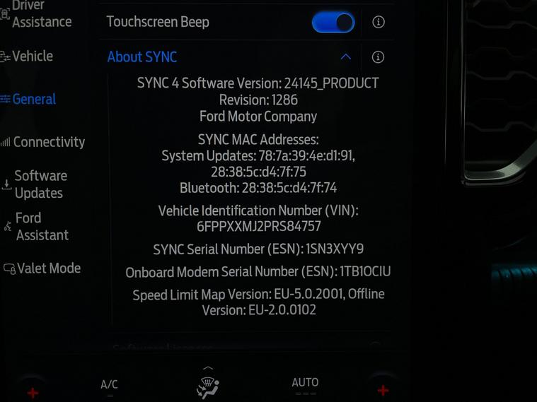Image resolution: width=537 pixels, height=402 pixels.
Task: Toggle the A/C button
Action: (x=109, y=384)
